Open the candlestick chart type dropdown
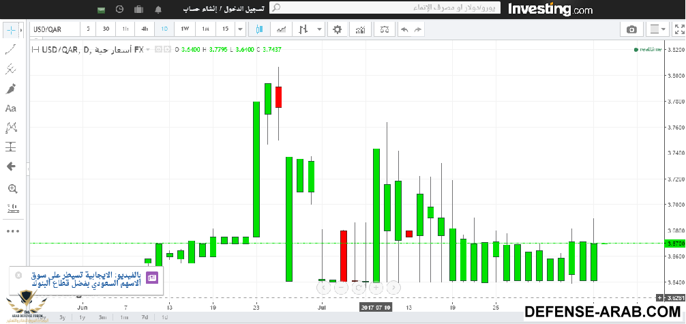Viewport: 686px width, 324px height. [x=260, y=29]
